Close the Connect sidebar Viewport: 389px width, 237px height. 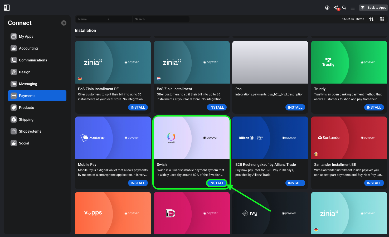tap(64, 23)
